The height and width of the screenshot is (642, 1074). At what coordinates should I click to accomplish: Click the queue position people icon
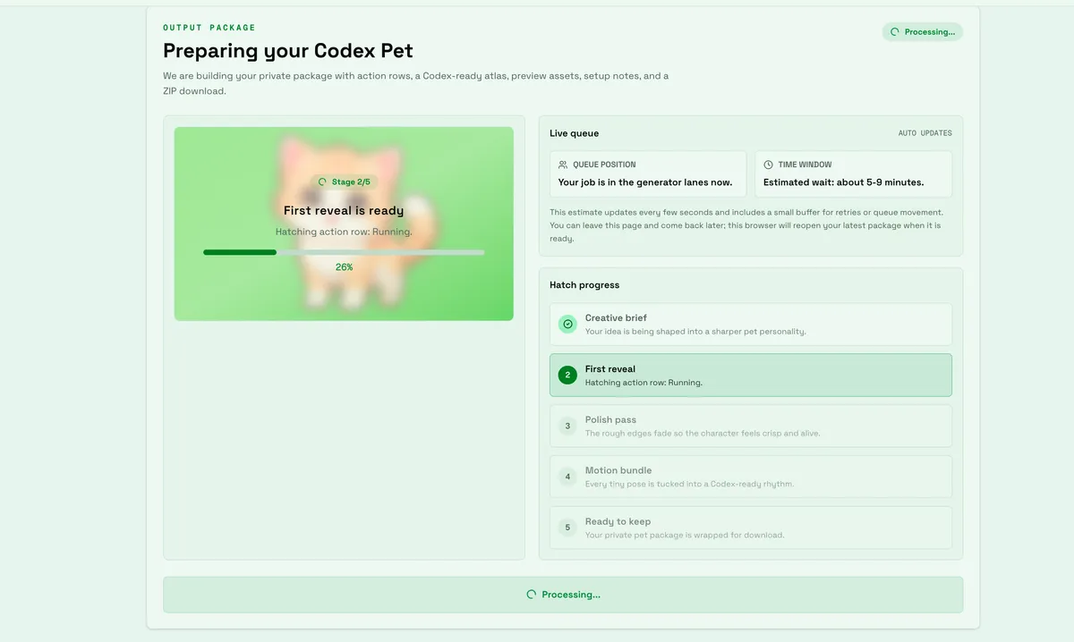point(563,165)
